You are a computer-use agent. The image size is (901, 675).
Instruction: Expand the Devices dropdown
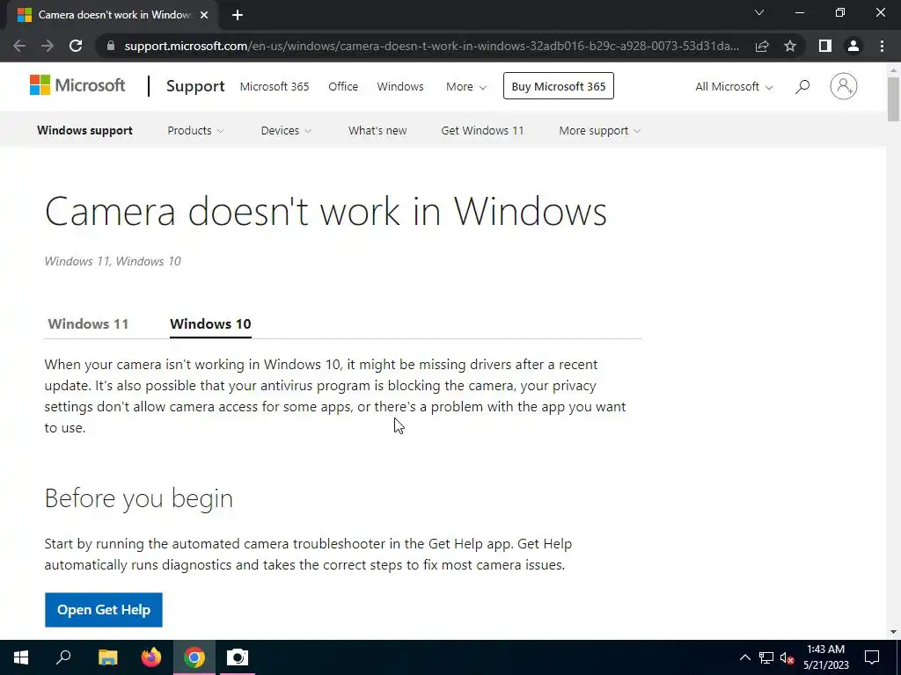pyautogui.click(x=286, y=131)
